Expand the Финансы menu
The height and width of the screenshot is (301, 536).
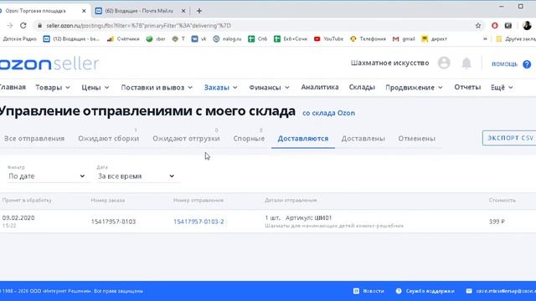coord(269,88)
